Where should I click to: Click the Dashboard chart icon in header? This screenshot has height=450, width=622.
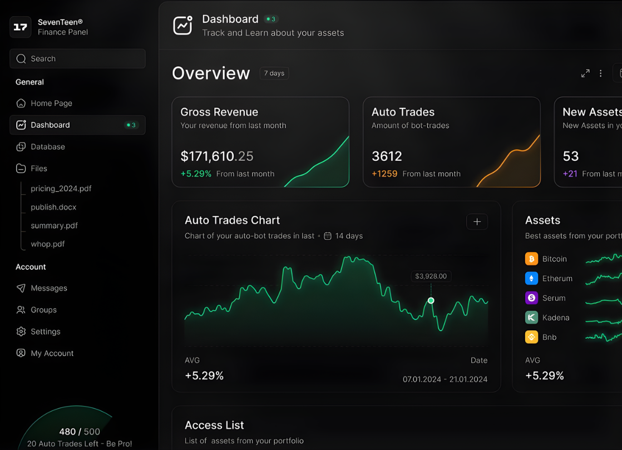coord(182,26)
